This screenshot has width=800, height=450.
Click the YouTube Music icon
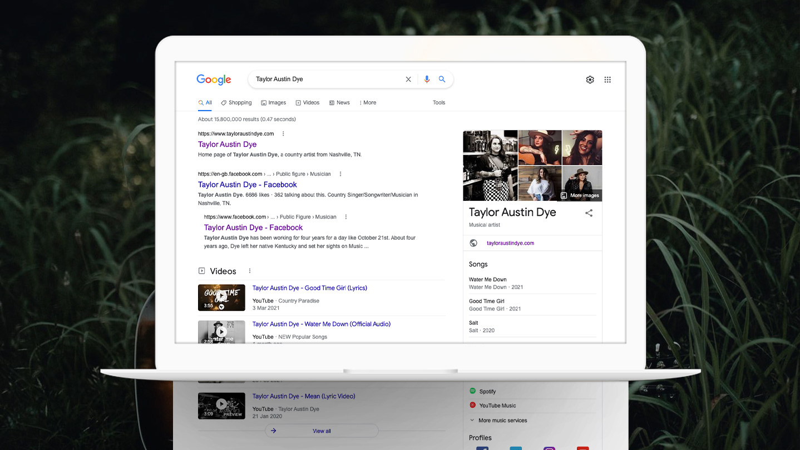[x=473, y=406]
